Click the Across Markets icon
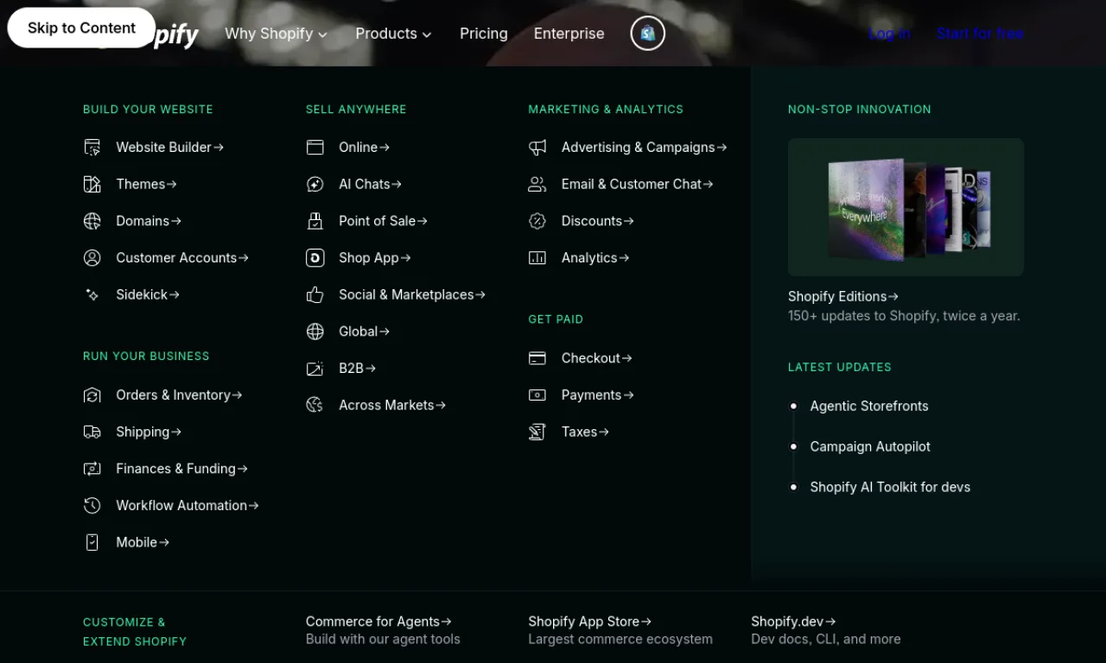This screenshot has width=1106, height=663. tap(315, 405)
